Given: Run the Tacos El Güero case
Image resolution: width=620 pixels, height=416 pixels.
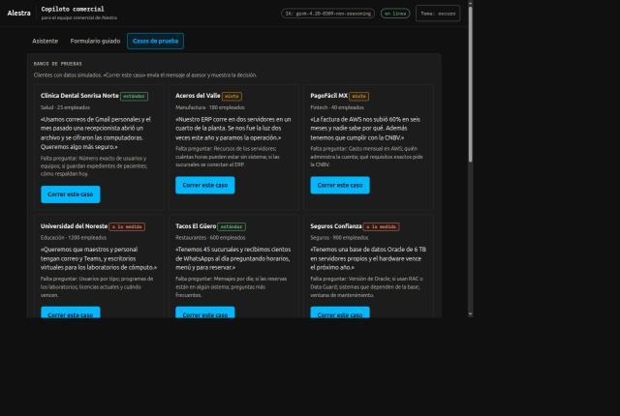Looking at the screenshot, I should coord(204,312).
